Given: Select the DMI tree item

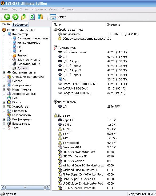Looking at the screenshot, I should coord(20,47).
